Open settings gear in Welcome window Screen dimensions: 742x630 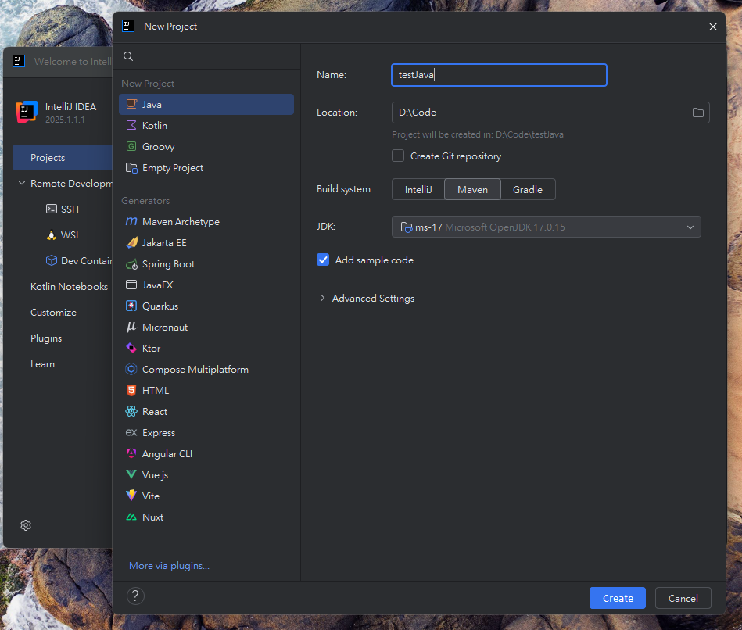pyautogui.click(x=26, y=525)
